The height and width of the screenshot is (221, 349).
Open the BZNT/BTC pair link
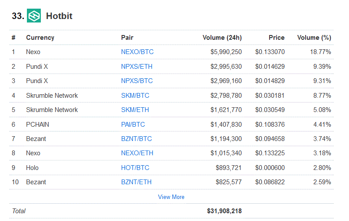[x=136, y=139]
